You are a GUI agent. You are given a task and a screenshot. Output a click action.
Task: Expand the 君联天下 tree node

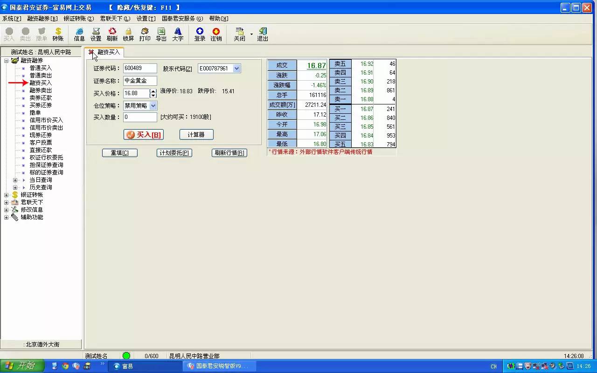click(6, 202)
